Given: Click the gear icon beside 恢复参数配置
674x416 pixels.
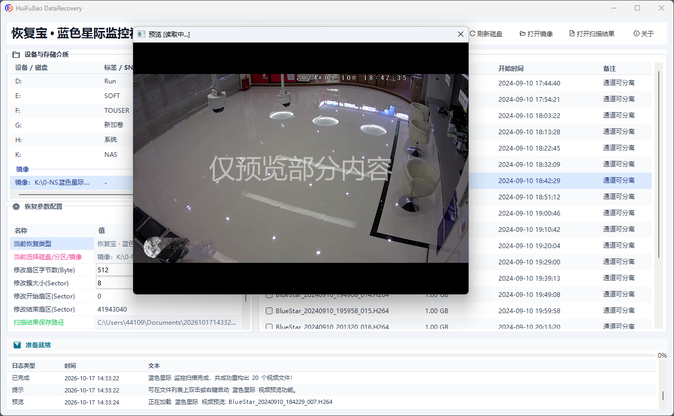Looking at the screenshot, I should (16, 207).
